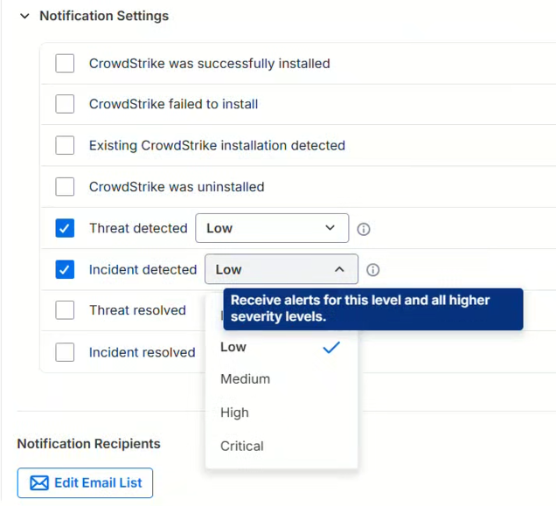
Task: Check 'CrowdStrike failed to install' box
Action: 65,104
